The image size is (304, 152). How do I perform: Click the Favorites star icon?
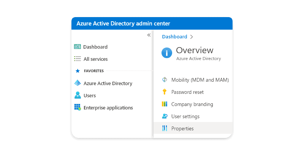(78, 71)
